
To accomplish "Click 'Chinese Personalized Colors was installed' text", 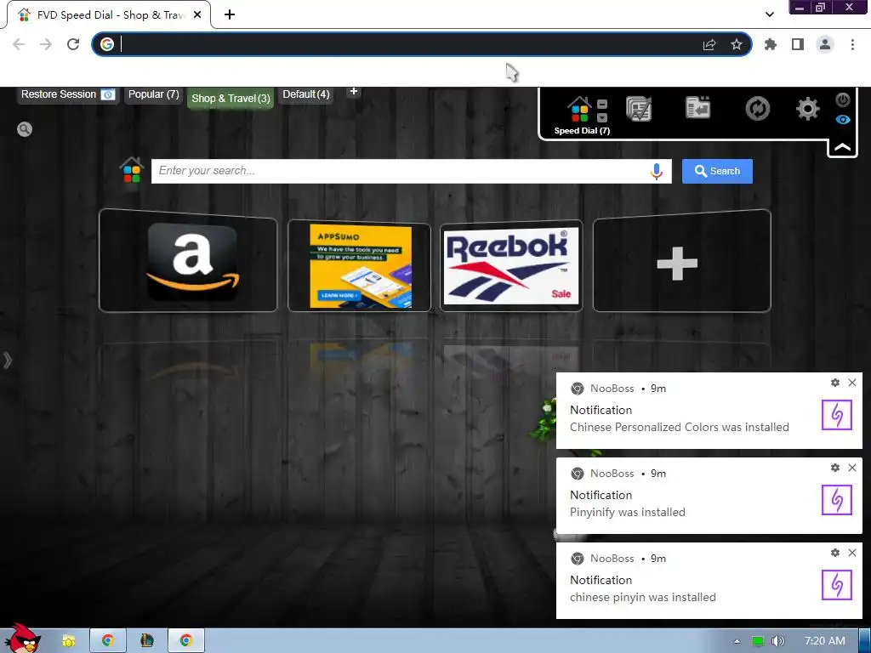I will [x=680, y=427].
